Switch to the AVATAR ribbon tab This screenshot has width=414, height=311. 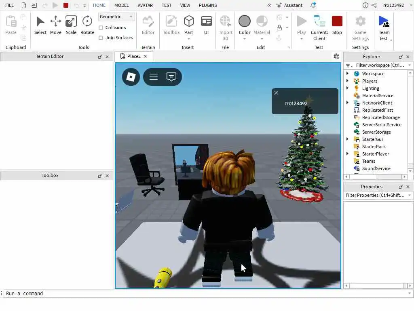pos(145,5)
